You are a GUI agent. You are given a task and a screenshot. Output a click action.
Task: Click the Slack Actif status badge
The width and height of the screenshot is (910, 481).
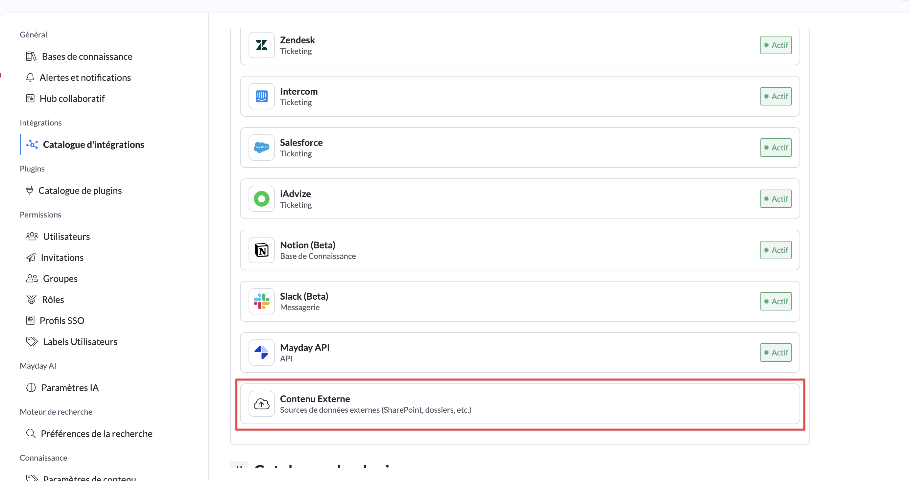coord(776,301)
